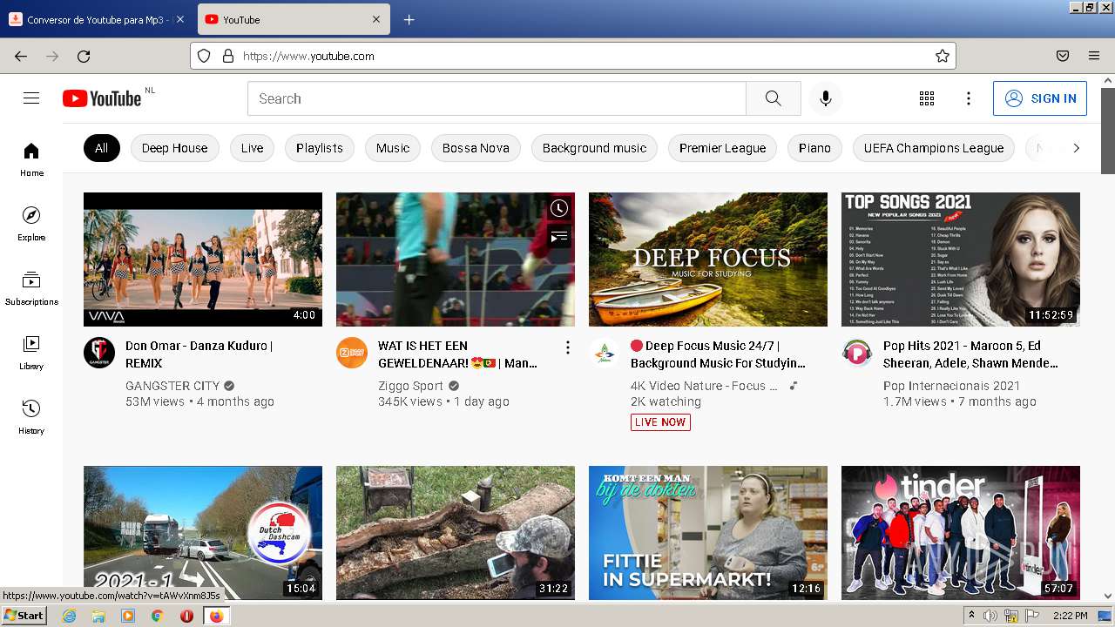Open History in the sidebar

(31, 417)
